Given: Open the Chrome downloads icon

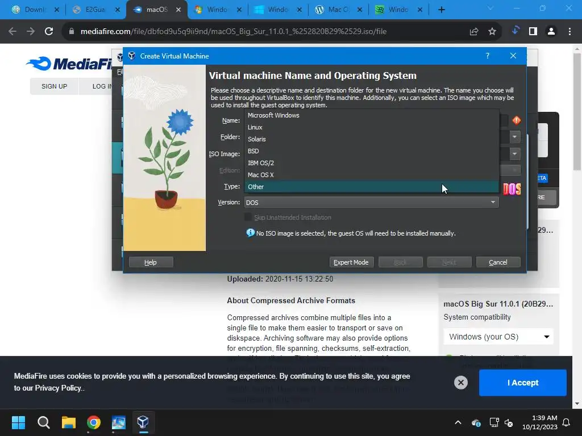Looking at the screenshot, I should (515, 31).
